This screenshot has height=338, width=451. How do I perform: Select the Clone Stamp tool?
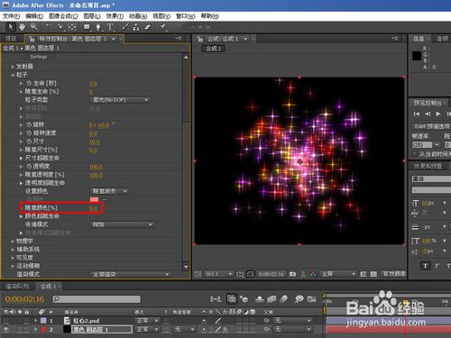click(136, 27)
